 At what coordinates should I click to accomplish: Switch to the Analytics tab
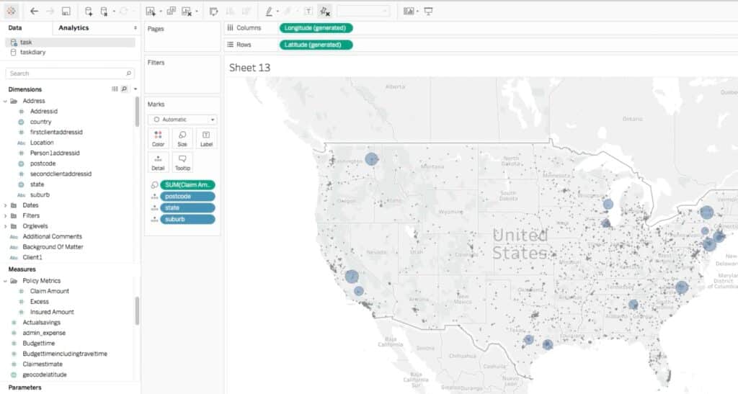(x=74, y=28)
